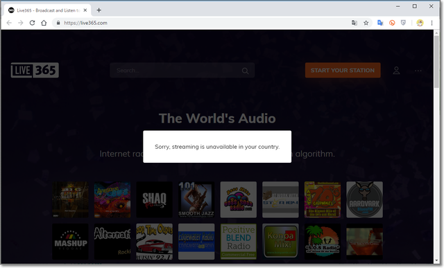Open the 101 Smooth Jazz station
444x268 pixels.
coord(196,199)
